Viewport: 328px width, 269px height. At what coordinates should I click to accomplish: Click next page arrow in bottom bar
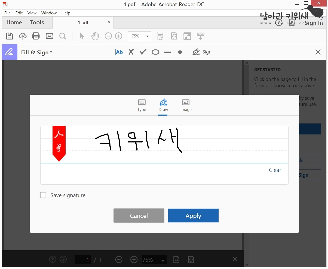(63, 259)
